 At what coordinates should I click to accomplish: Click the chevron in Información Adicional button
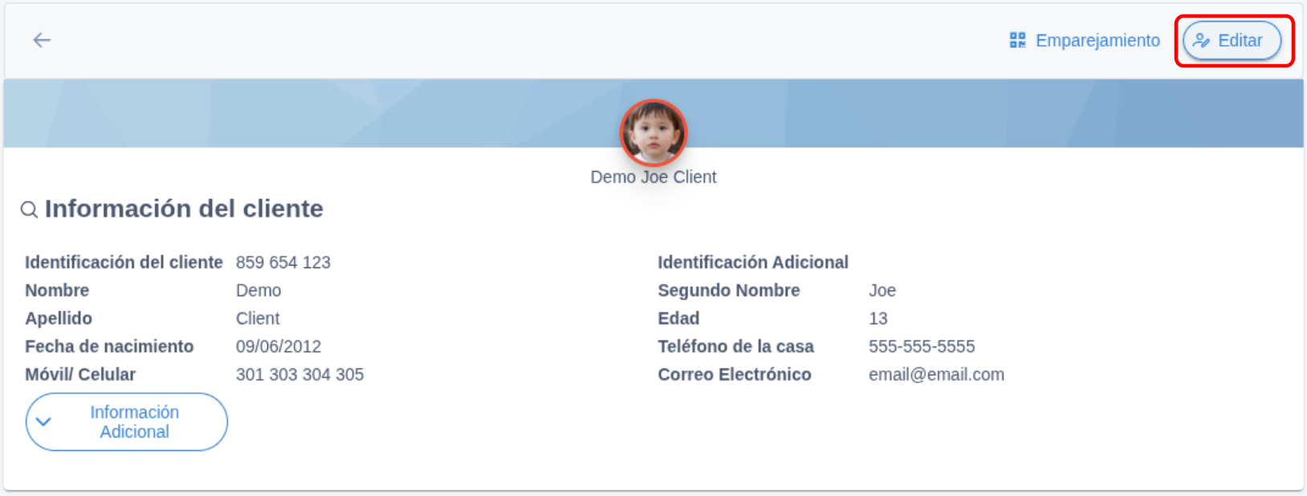coord(44,421)
